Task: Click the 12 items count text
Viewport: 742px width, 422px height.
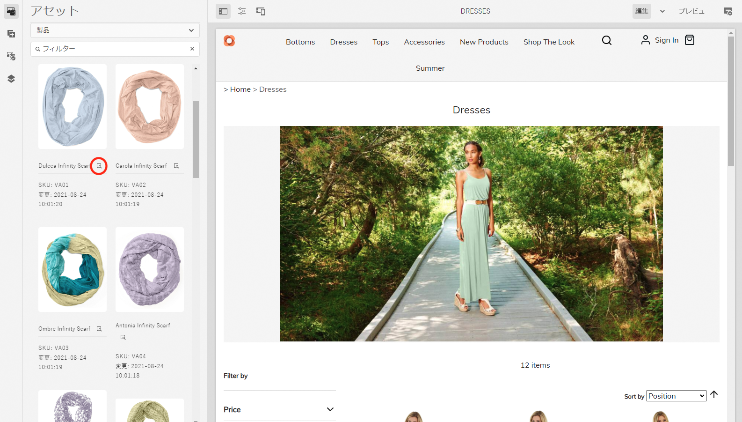Action: pos(535,365)
